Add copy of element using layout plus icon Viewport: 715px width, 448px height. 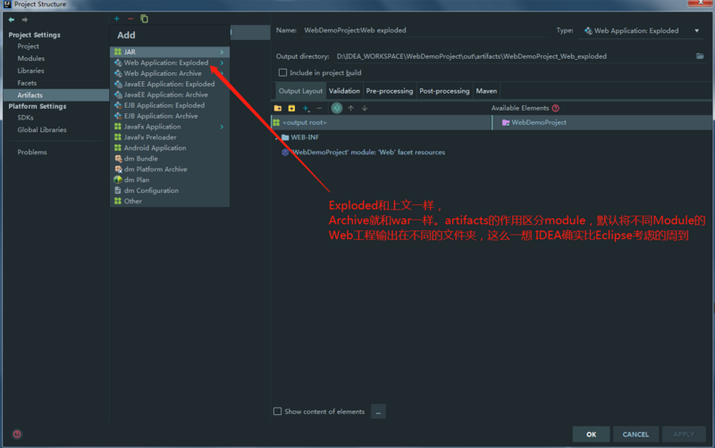tap(306, 108)
